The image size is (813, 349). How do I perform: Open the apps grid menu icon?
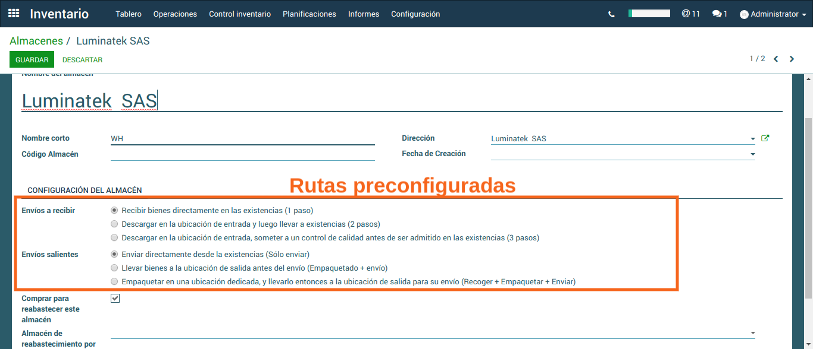coord(14,13)
